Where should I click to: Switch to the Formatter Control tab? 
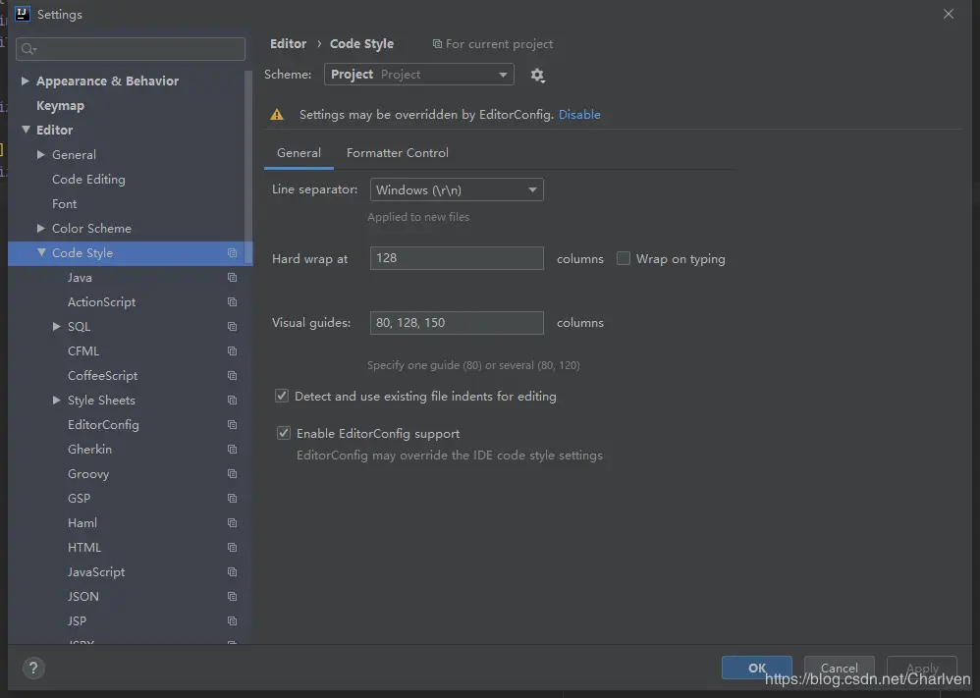click(x=398, y=153)
